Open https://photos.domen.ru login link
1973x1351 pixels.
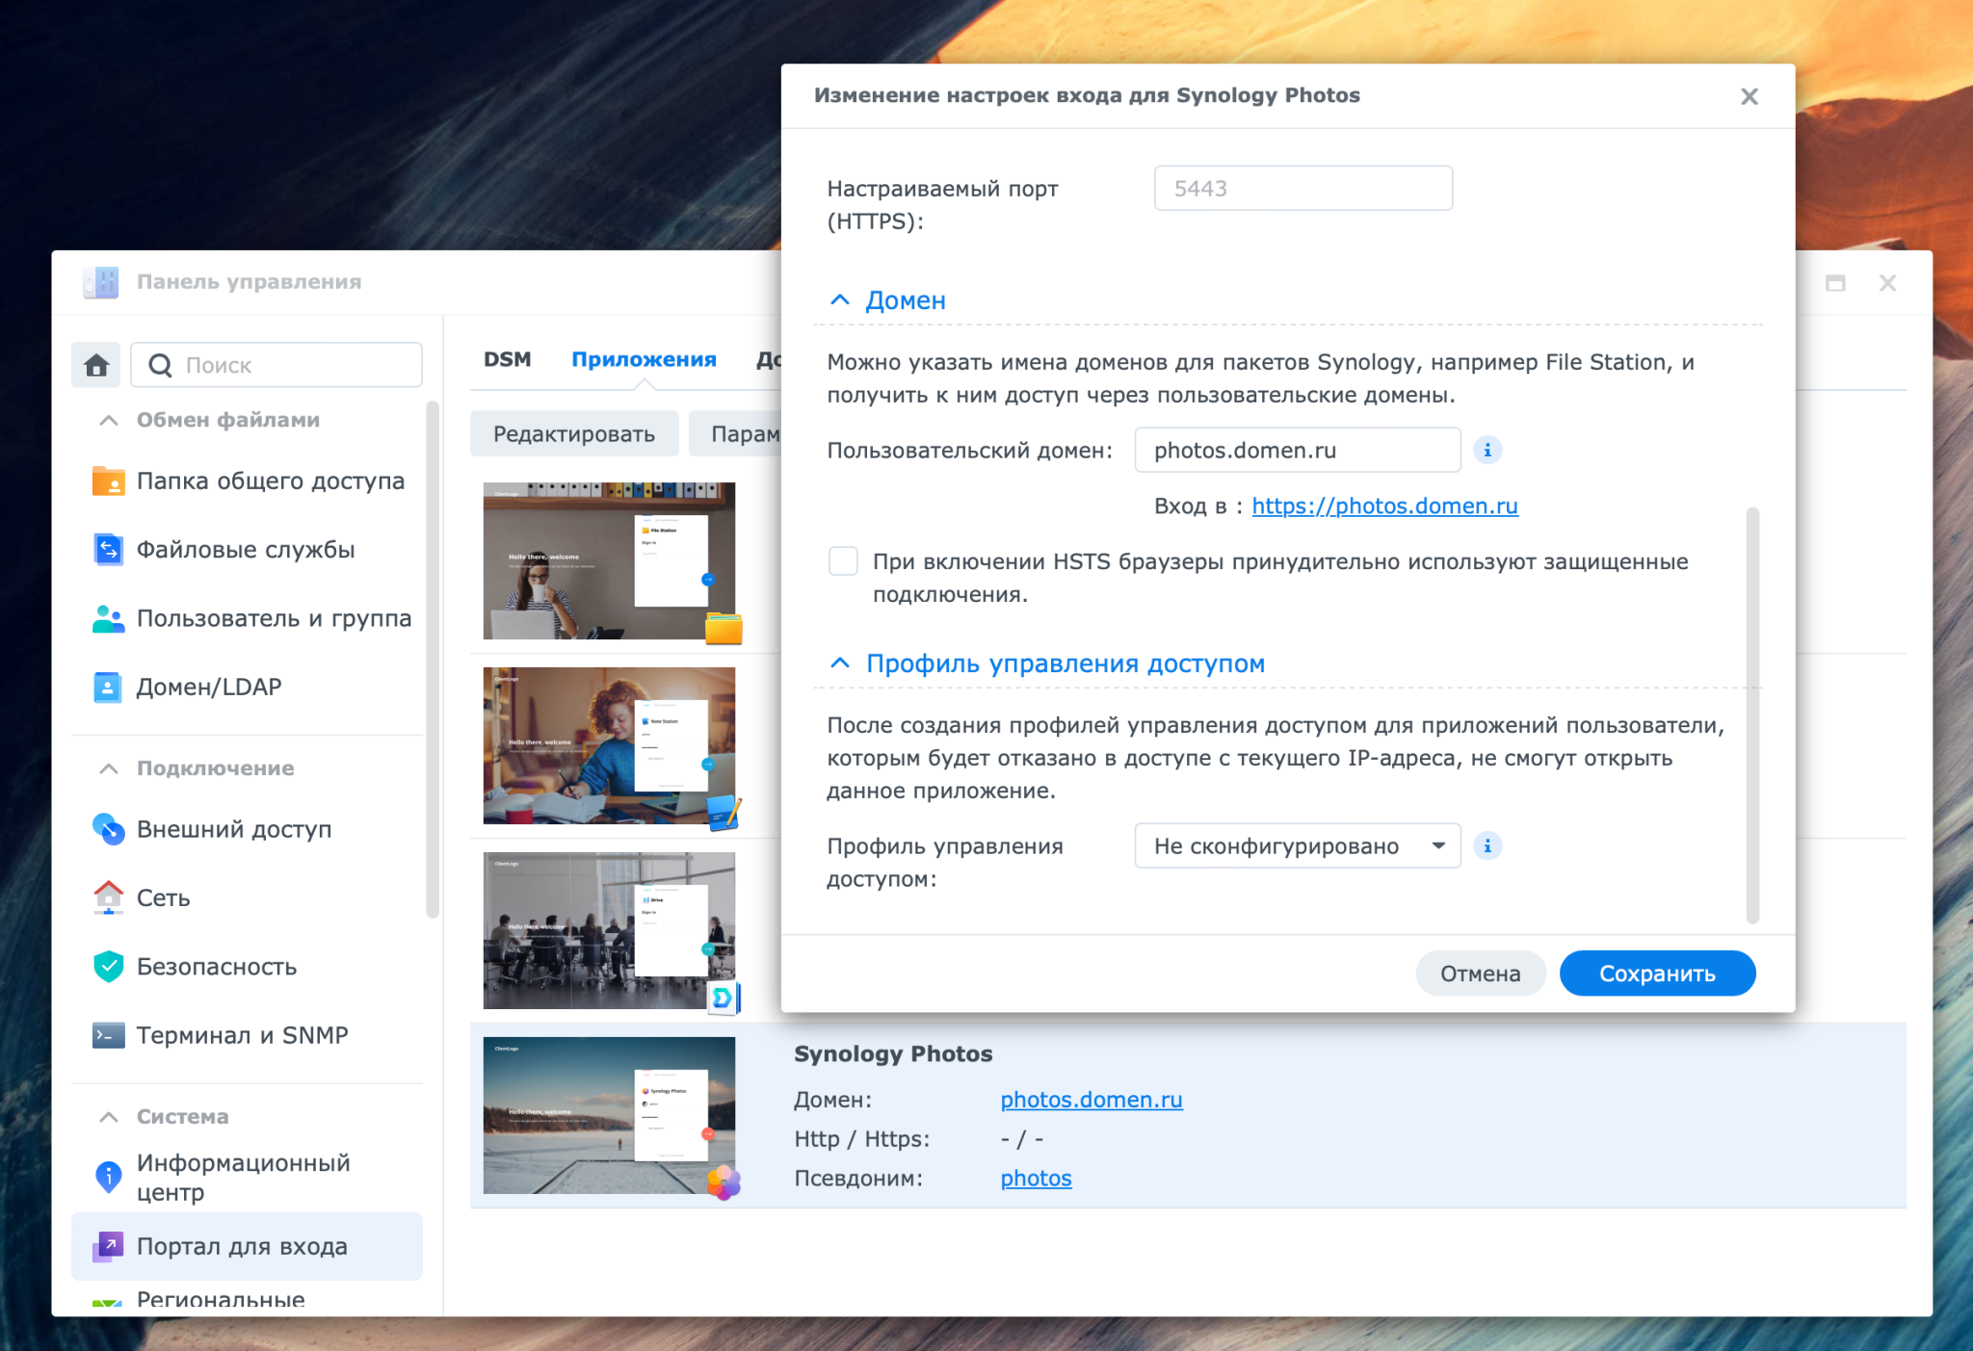point(1384,506)
